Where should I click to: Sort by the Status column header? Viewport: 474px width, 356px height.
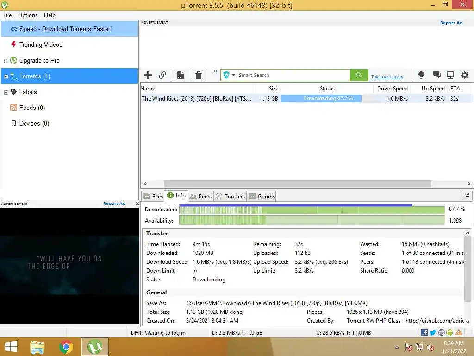tap(327, 89)
